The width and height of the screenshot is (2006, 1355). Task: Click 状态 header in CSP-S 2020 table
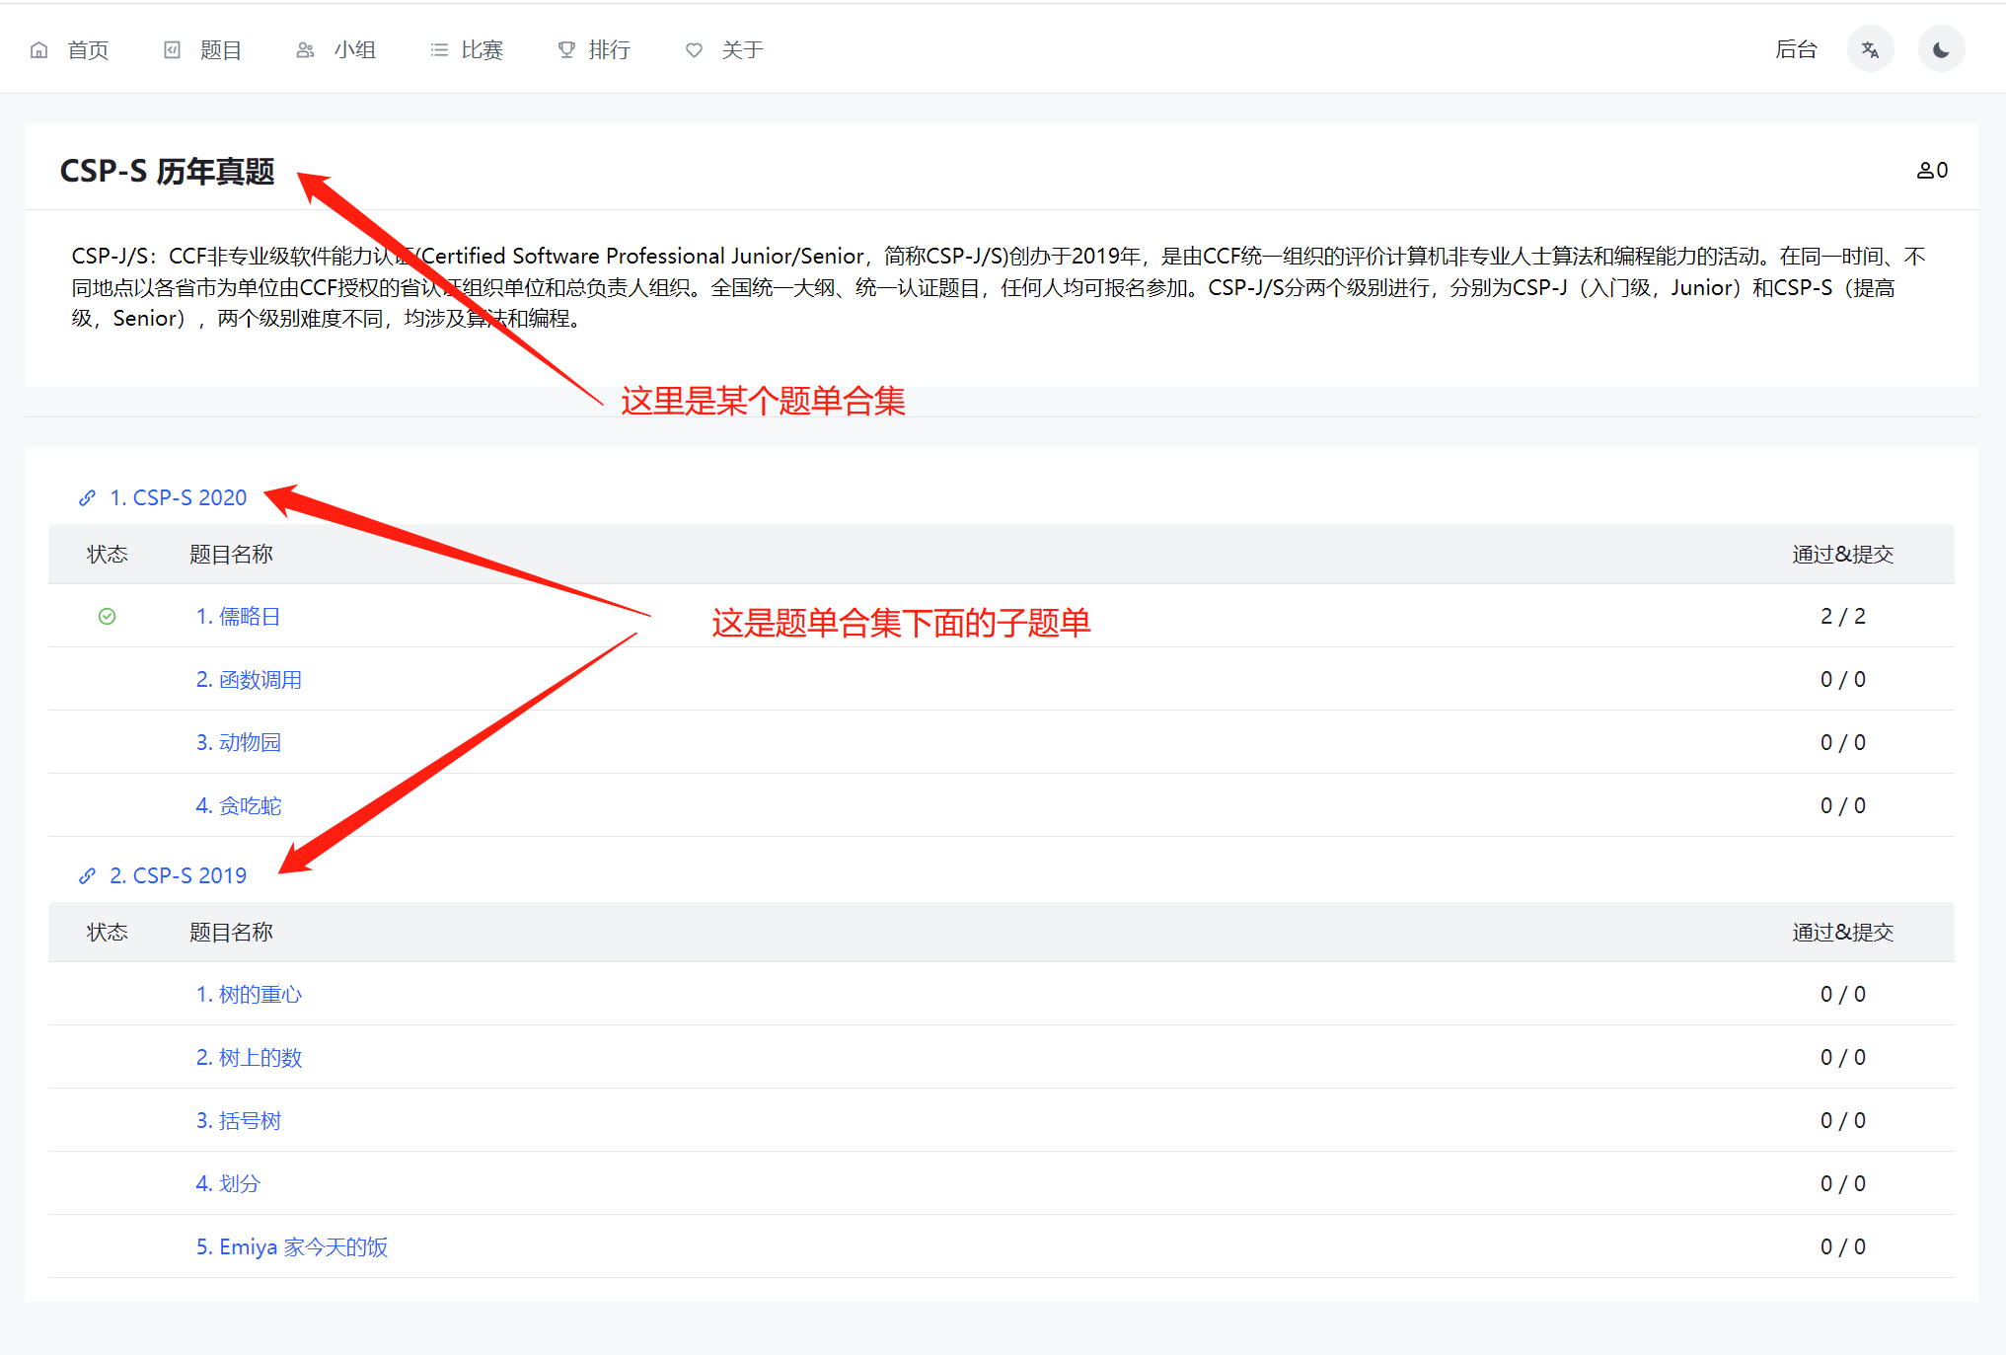click(x=108, y=555)
